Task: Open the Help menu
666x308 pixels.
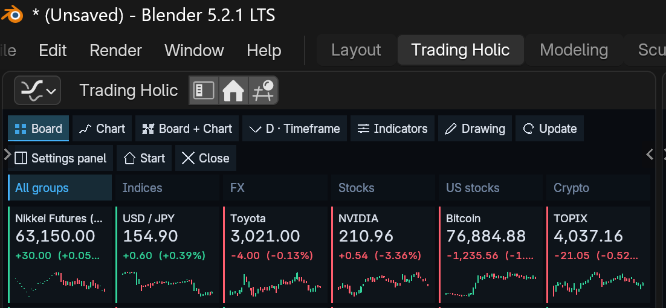Action: point(263,51)
